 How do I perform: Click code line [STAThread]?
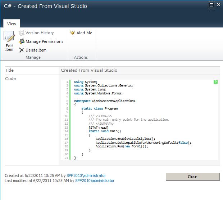point(99,128)
